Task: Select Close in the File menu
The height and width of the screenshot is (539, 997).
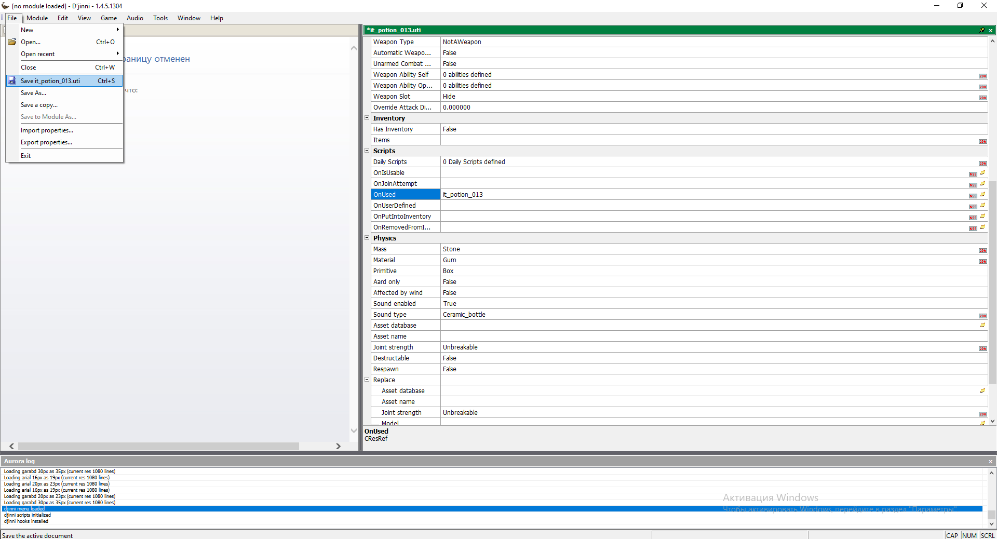Action: pyautogui.click(x=64, y=67)
